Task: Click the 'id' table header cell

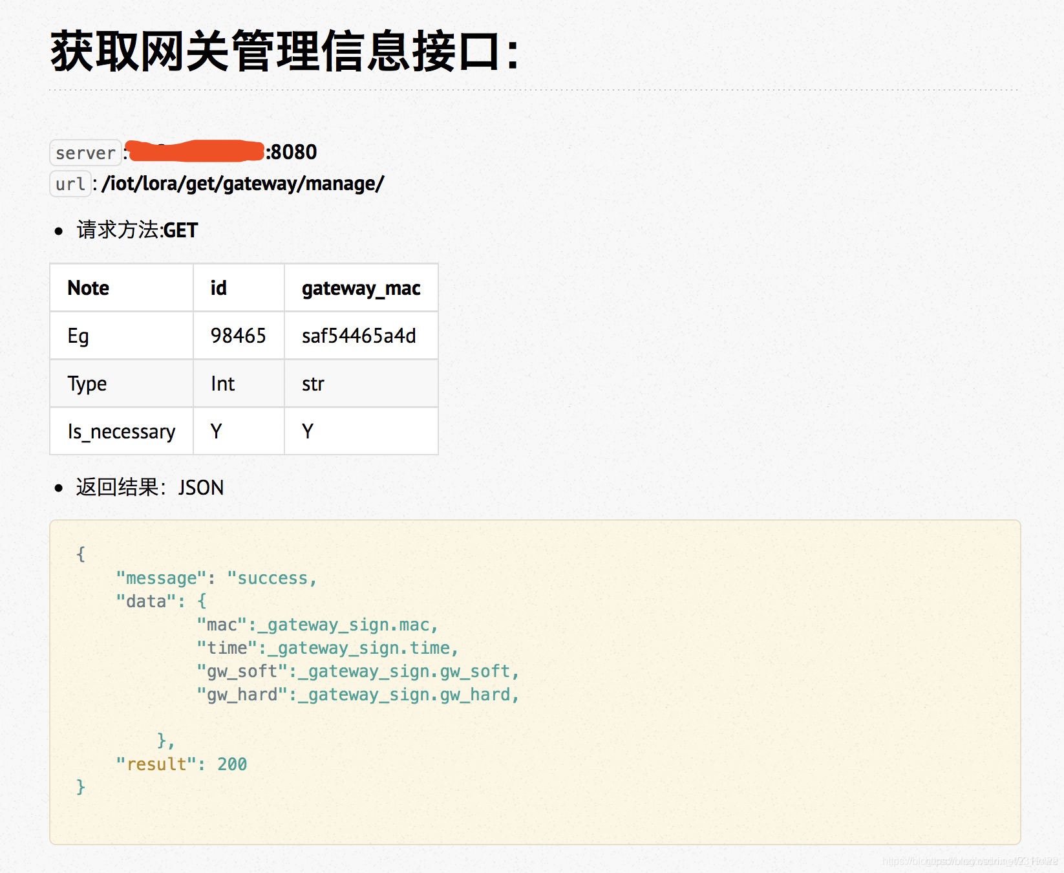Action: coord(239,288)
